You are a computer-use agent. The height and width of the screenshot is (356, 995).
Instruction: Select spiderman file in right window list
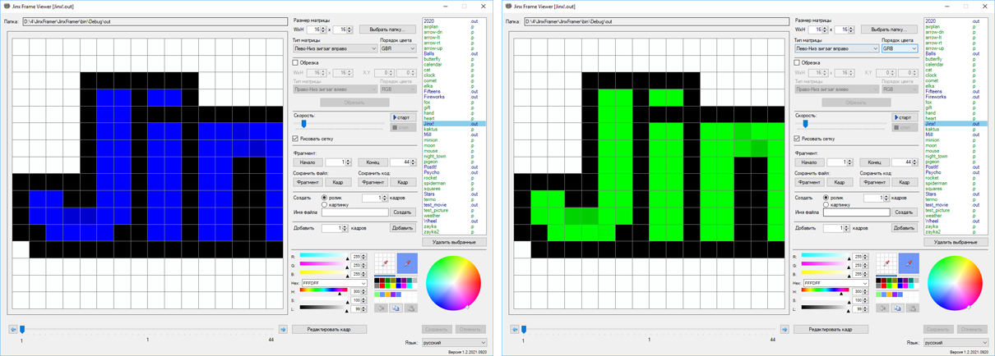tap(936, 183)
